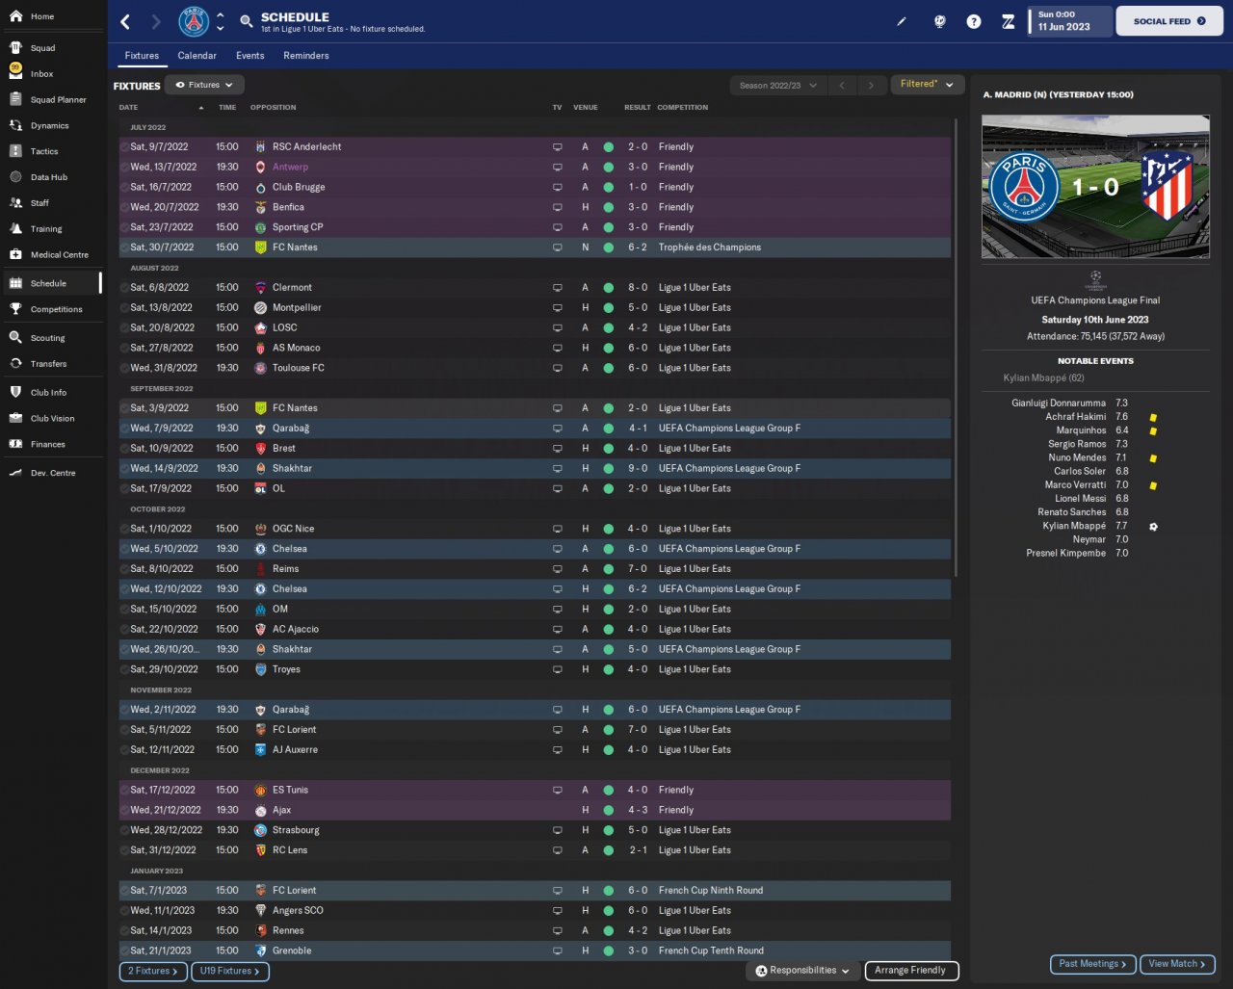Toggle the reminder circle for Sat, 17/12/2022
1233x989 pixels.
(x=124, y=790)
